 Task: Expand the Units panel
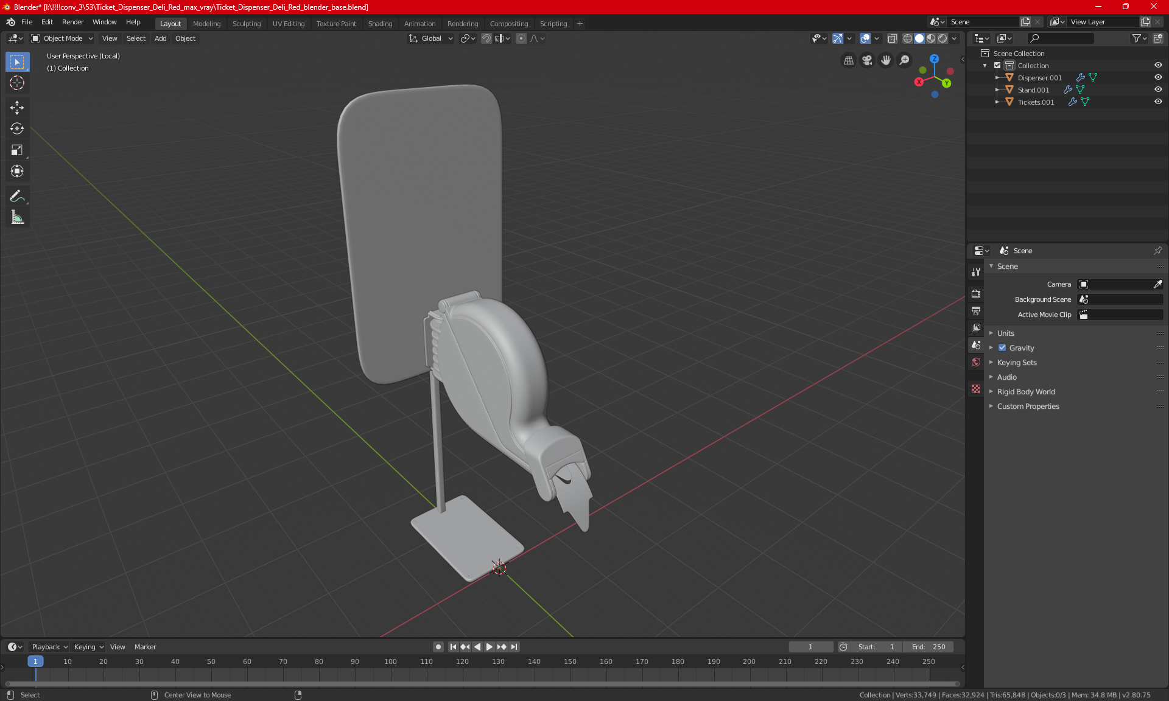point(1006,333)
